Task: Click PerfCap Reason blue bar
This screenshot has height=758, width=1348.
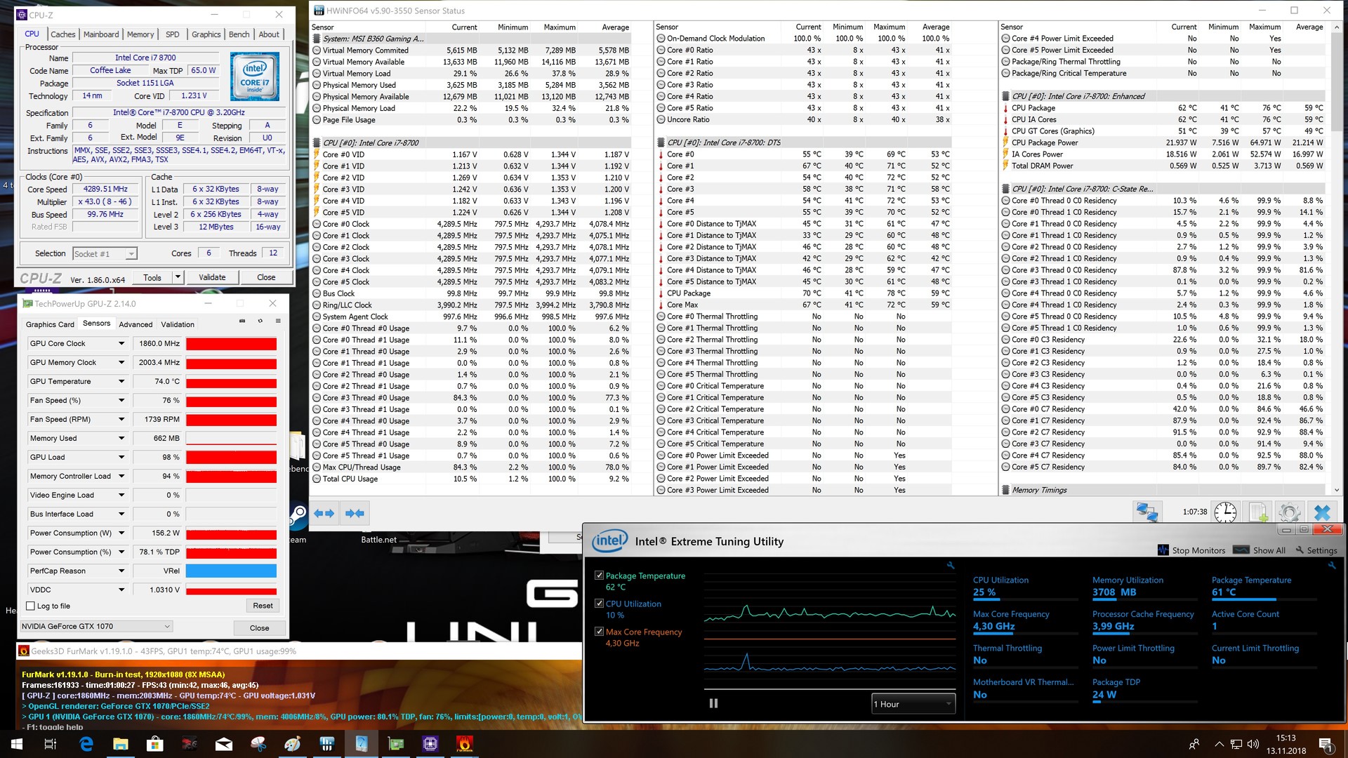Action: (x=231, y=571)
